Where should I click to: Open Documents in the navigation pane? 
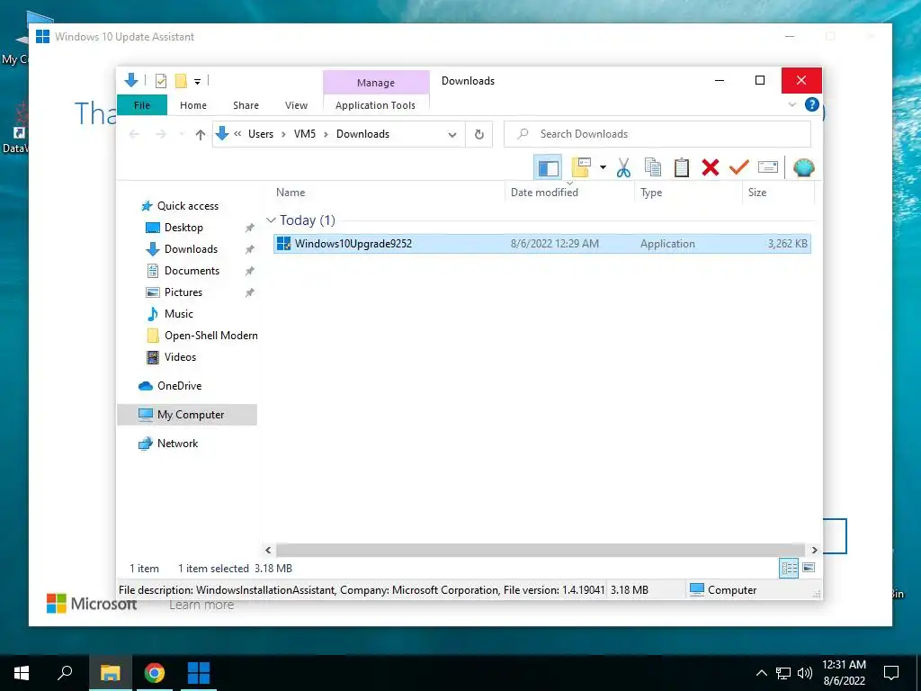coord(192,271)
